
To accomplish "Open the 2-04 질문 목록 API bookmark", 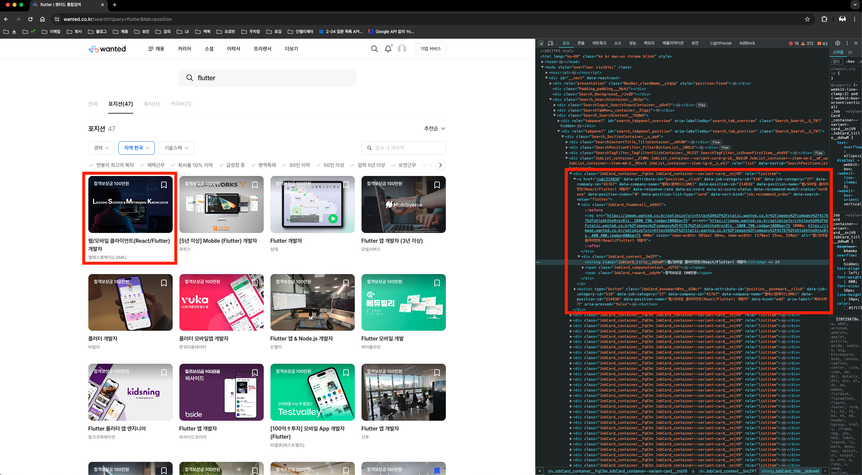I will 341,31.
